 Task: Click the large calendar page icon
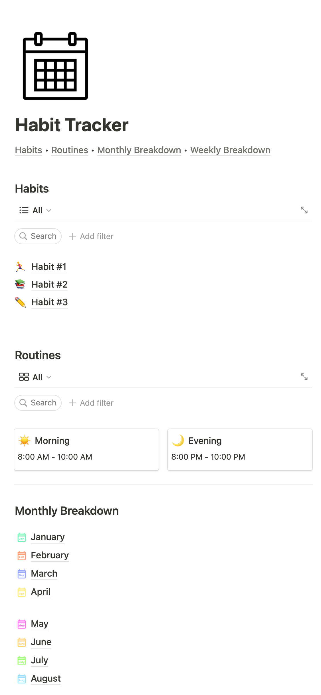pyautogui.click(x=55, y=66)
